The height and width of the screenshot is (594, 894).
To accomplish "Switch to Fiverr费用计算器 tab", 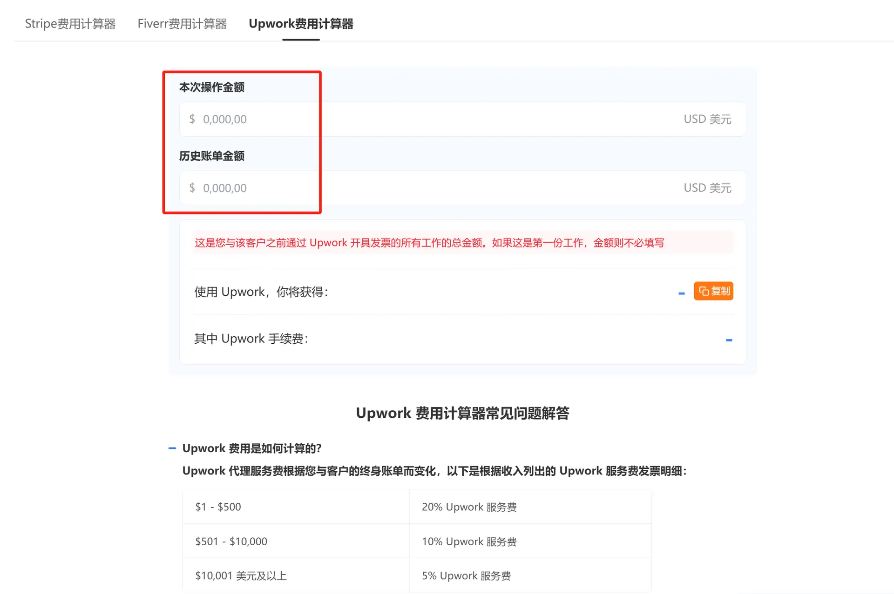I will 182,24.
